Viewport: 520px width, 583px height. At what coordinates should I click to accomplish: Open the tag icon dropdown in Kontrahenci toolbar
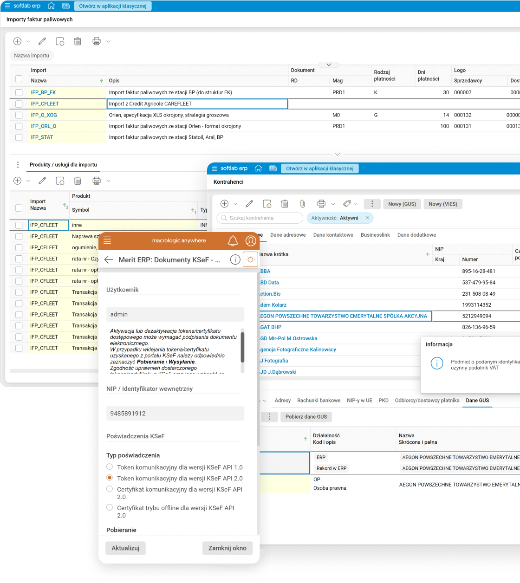coord(350,204)
